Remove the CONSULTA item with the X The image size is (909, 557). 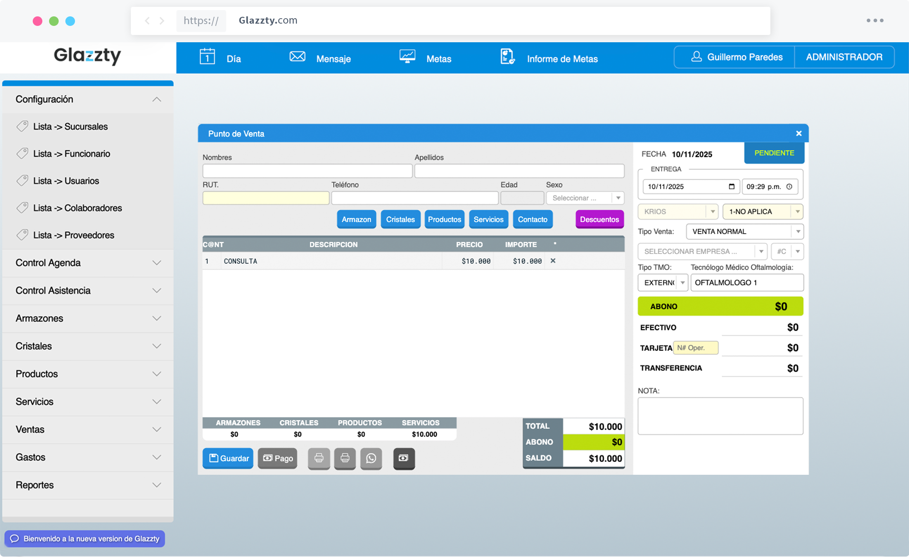tap(553, 261)
